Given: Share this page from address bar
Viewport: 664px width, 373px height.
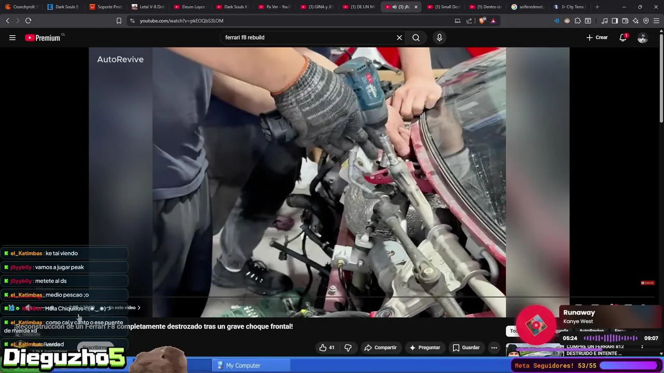Looking at the screenshot, I should pos(469,21).
